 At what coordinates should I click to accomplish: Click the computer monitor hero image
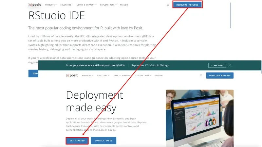(199, 118)
